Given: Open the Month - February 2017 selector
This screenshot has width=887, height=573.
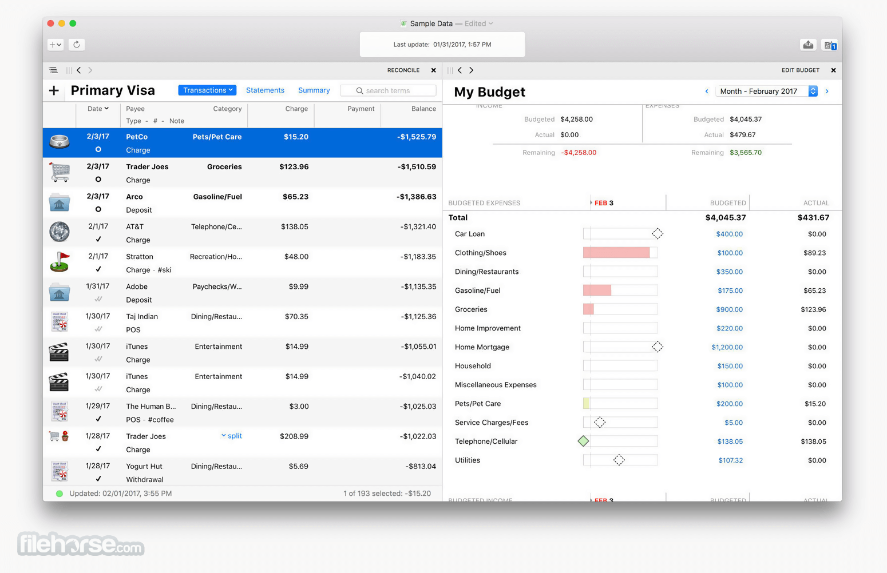Looking at the screenshot, I should pyautogui.click(x=766, y=91).
